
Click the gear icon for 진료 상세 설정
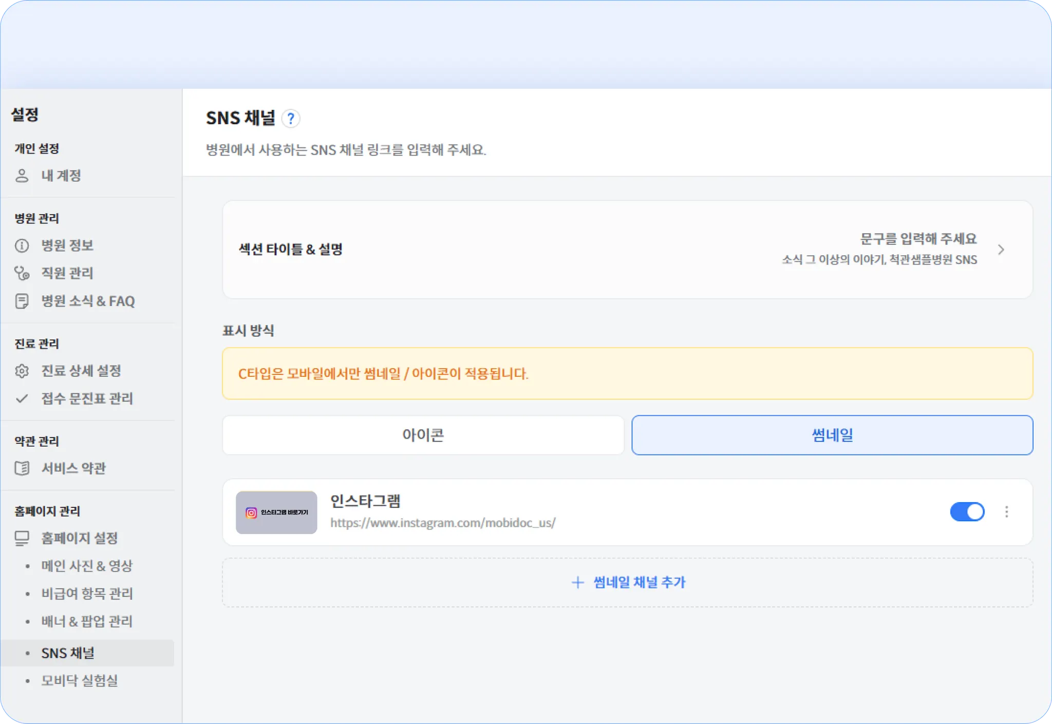tap(22, 371)
